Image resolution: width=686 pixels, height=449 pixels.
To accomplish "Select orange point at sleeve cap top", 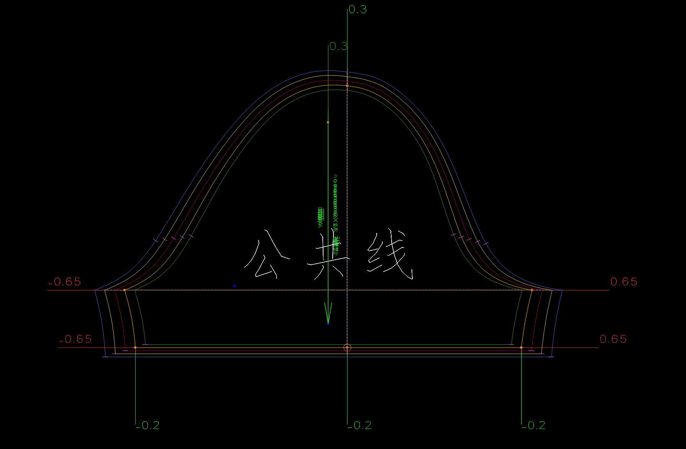I will [347, 85].
